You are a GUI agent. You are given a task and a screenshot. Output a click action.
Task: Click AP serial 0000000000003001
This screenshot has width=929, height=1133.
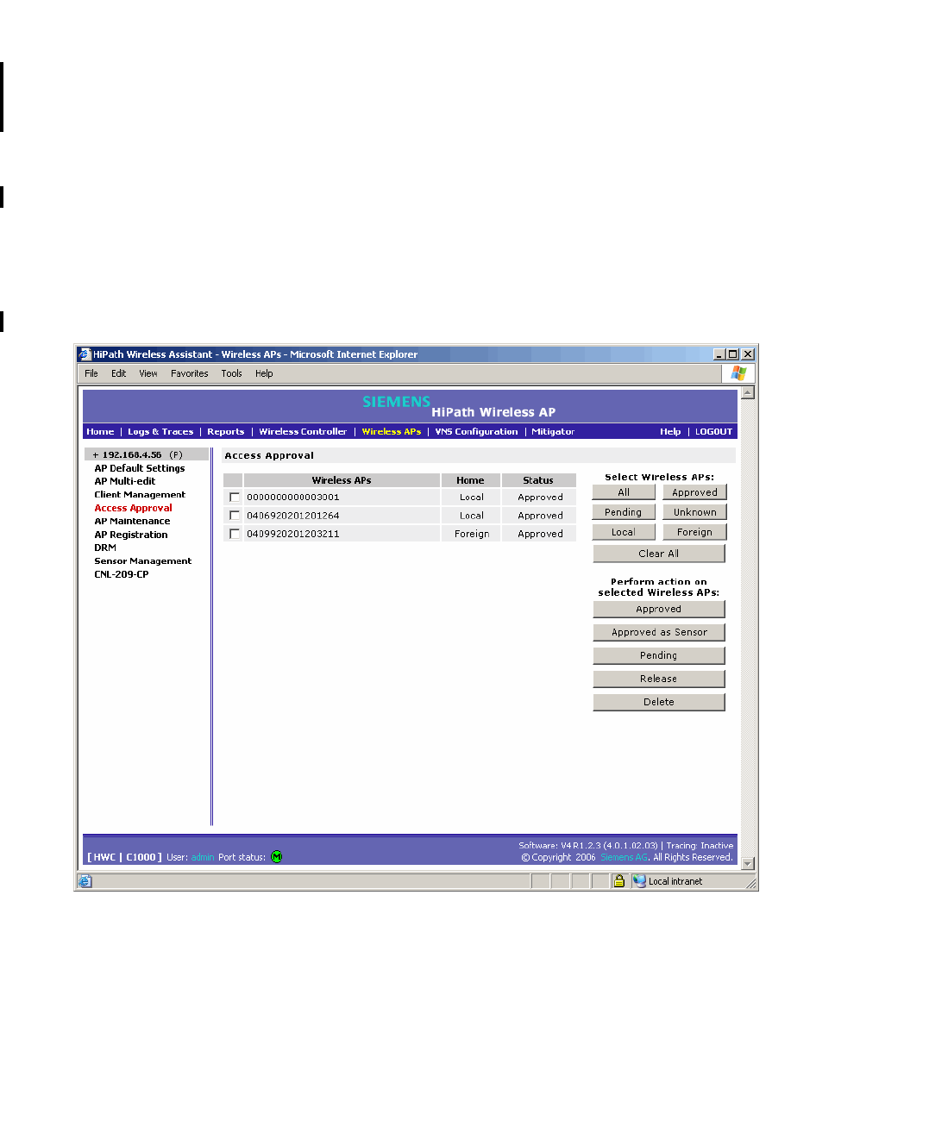click(x=293, y=498)
